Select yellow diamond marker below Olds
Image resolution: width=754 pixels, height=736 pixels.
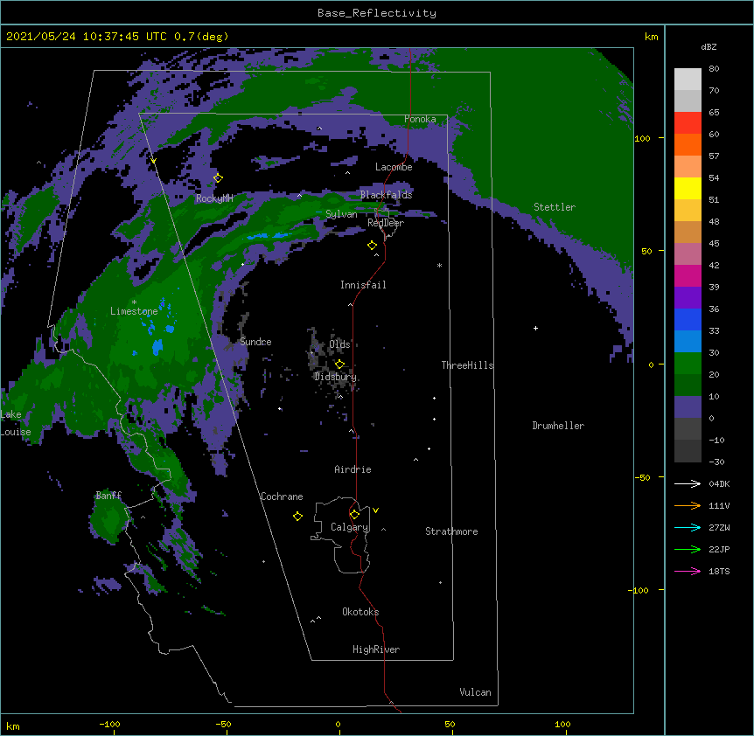[339, 365]
